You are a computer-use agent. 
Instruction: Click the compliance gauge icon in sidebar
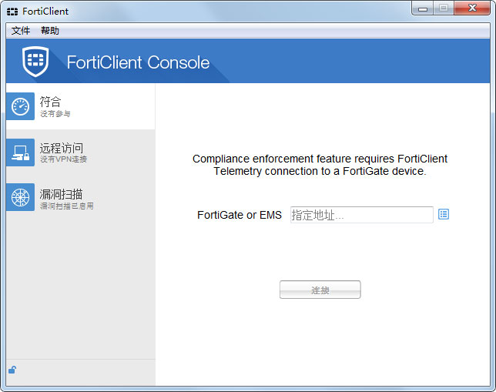click(x=20, y=106)
